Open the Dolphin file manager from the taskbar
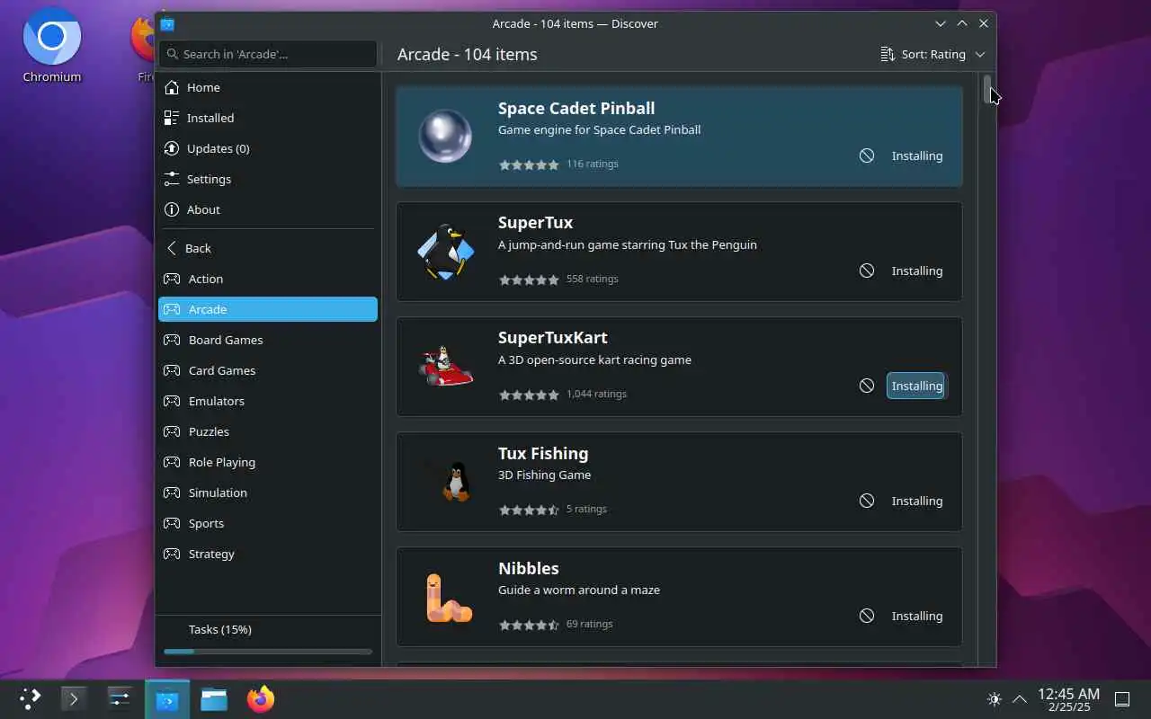The image size is (1151, 719). [x=214, y=699]
